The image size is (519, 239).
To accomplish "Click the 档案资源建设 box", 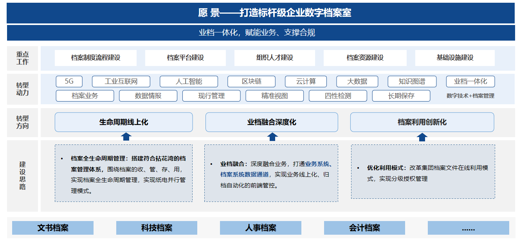I will click(x=365, y=58).
